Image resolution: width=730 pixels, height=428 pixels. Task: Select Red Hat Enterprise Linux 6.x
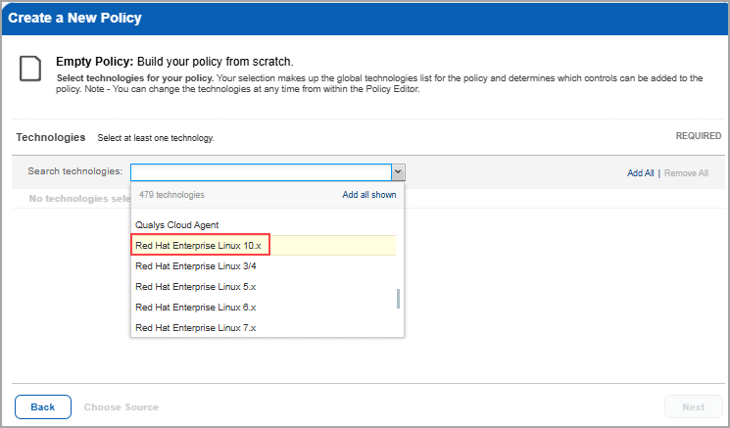point(264,308)
